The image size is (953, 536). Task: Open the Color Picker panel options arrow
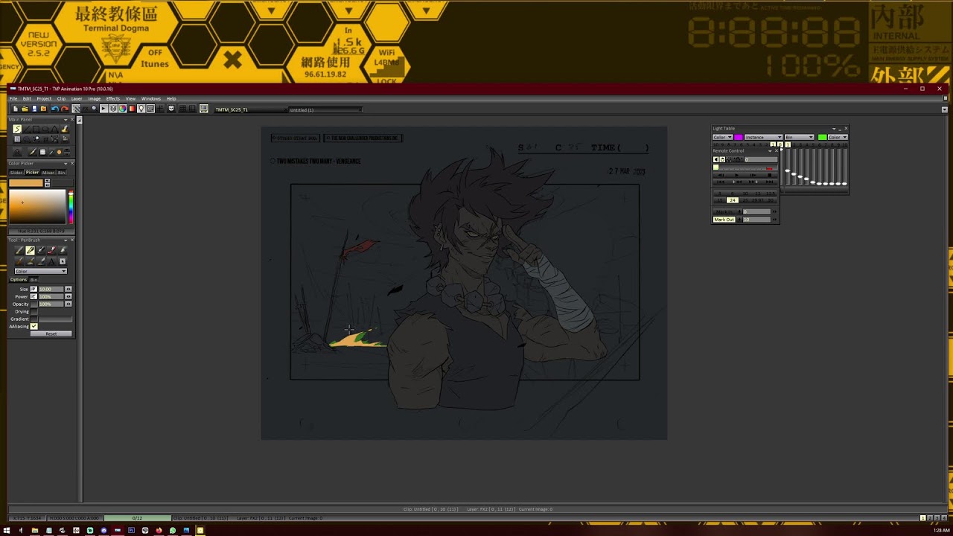[x=66, y=164]
